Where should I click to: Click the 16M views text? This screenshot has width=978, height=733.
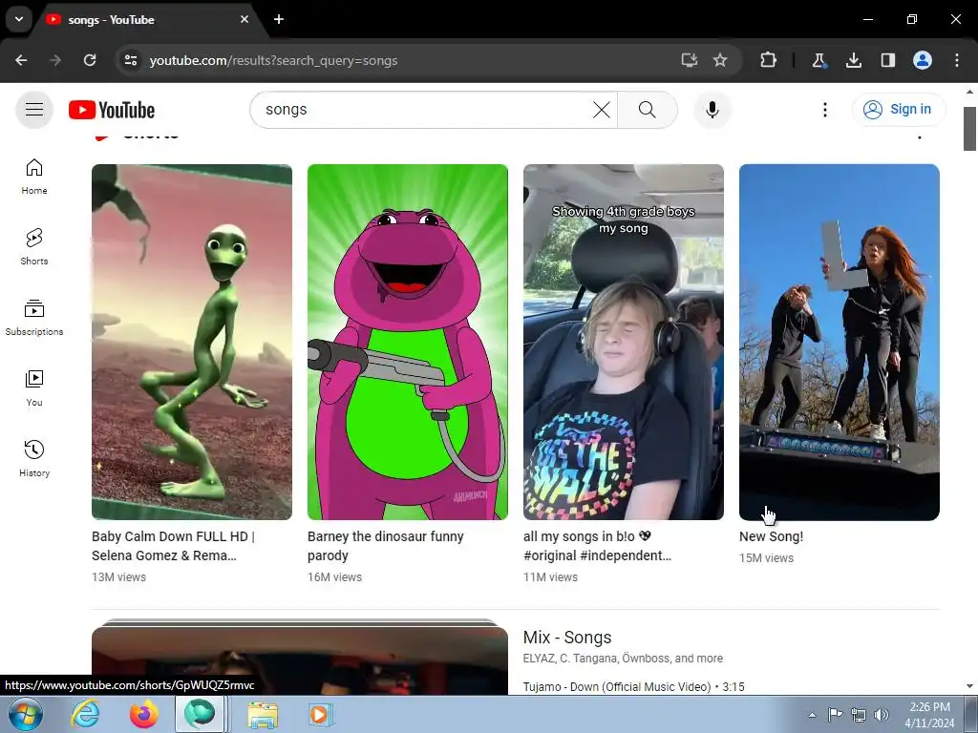[x=334, y=577]
